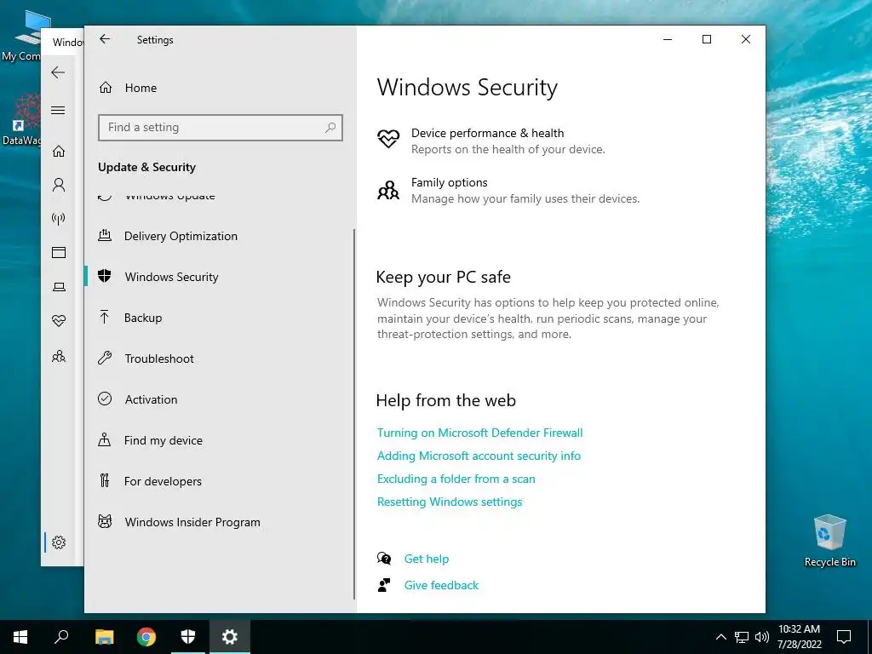Switch to Windows Security taskbar shield
Viewport: 872px width, 654px height.
188,637
